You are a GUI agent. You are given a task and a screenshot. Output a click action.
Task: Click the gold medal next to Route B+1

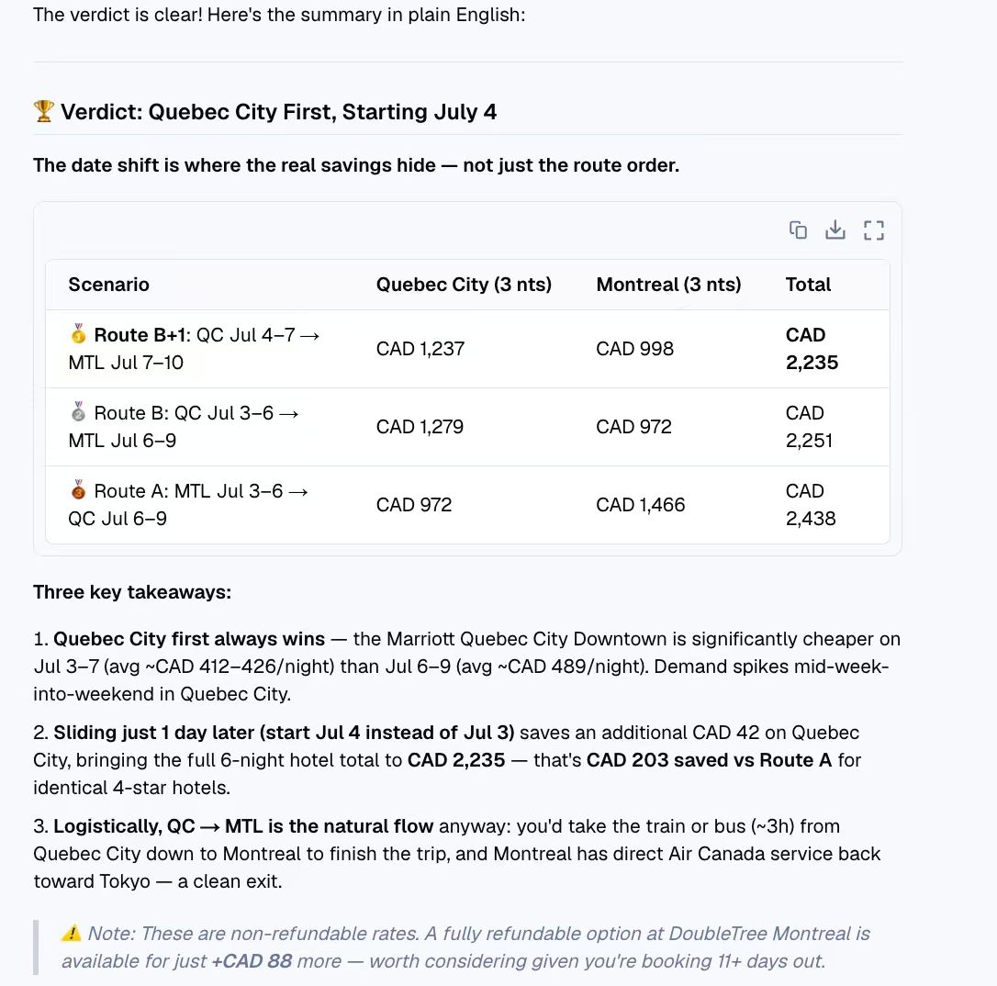[x=78, y=334]
